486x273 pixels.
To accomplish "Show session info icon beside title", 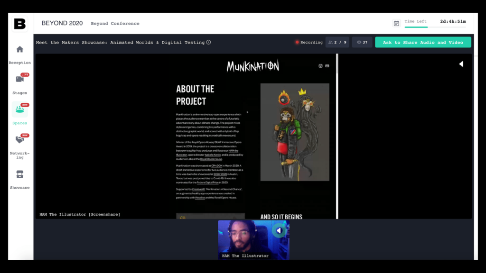I will (x=209, y=42).
